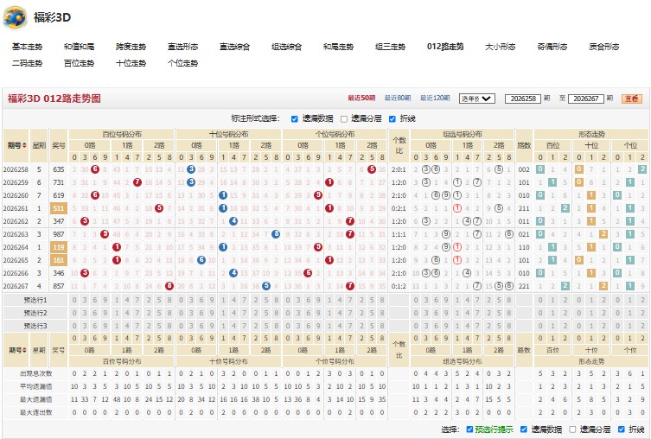This screenshot has width=651, height=439.
Task: Click the highlighted prize number 161
Action: pyautogui.click(x=59, y=260)
